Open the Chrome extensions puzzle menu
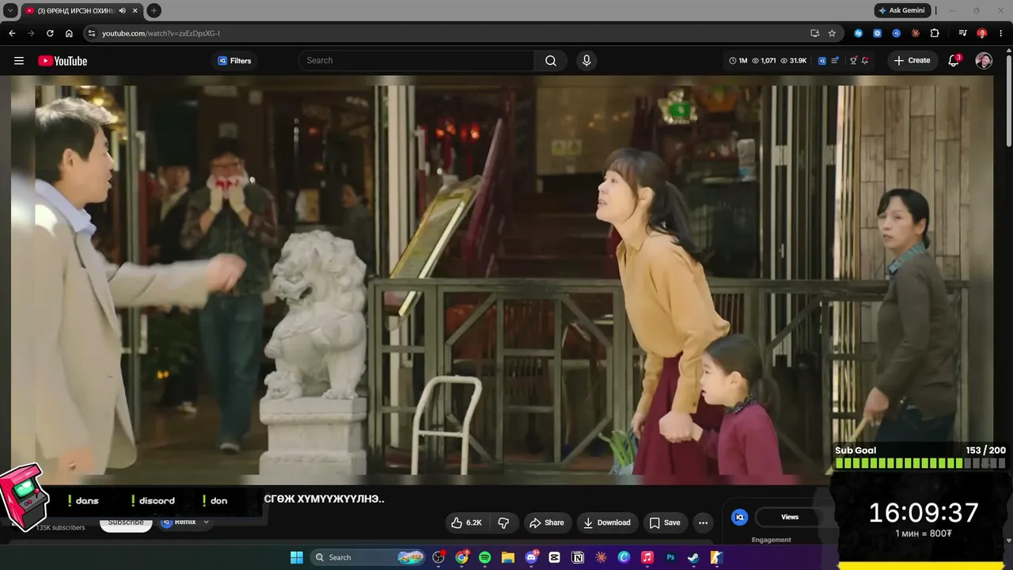This screenshot has width=1013, height=570. point(935,33)
